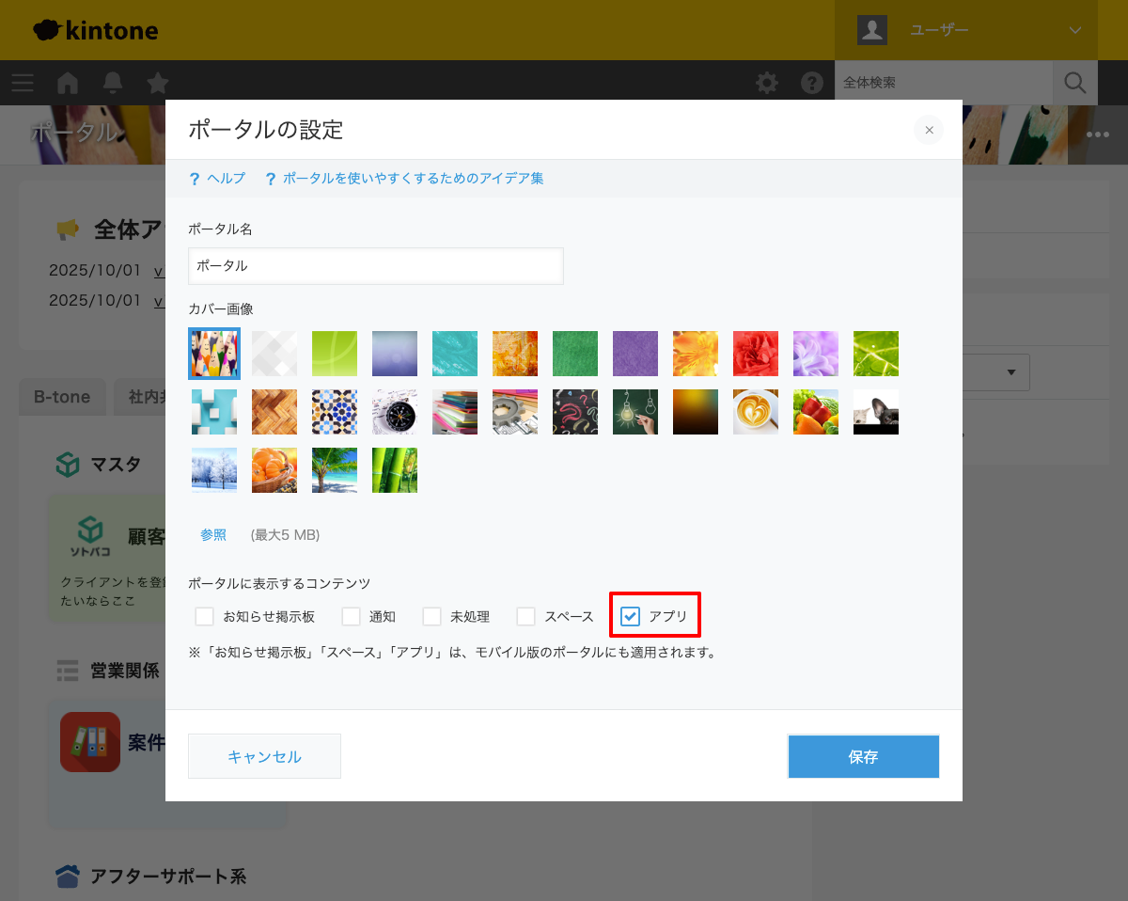Uncheck the アプリ checkbox
The width and height of the screenshot is (1128, 901).
[x=630, y=616]
